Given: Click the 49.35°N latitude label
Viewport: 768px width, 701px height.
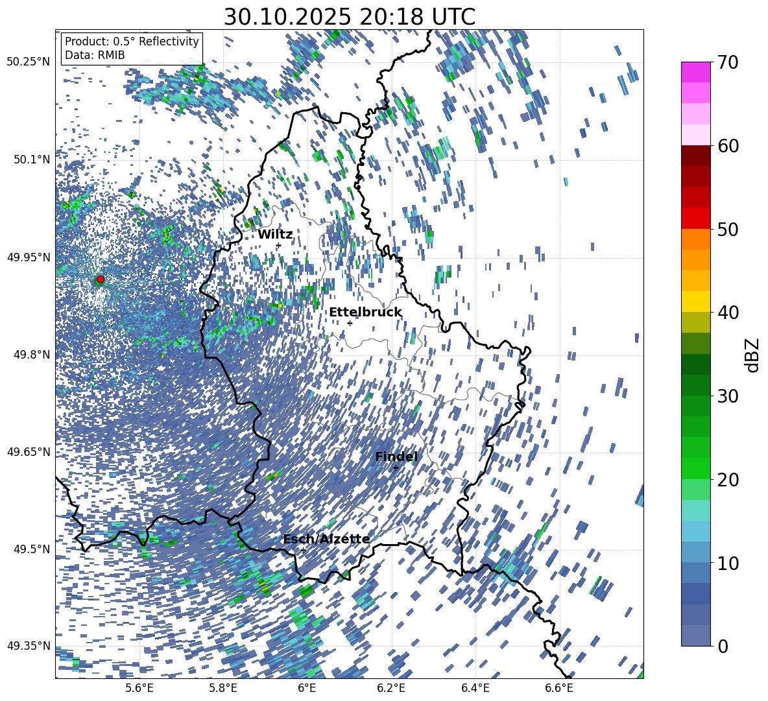Looking at the screenshot, I should tap(29, 646).
